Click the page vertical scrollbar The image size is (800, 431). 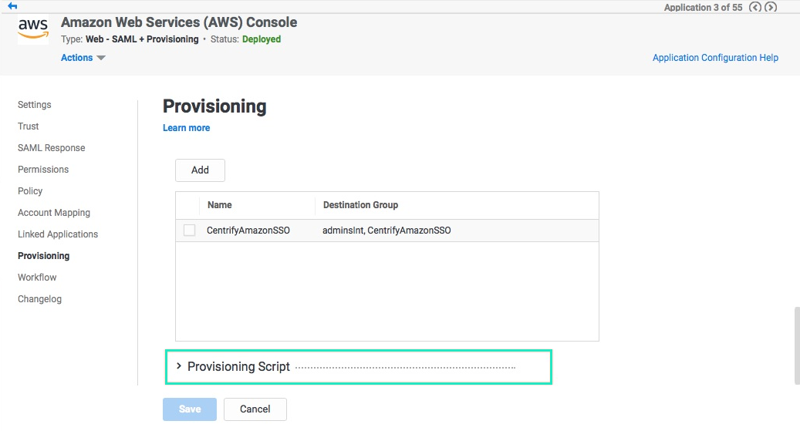(x=798, y=345)
